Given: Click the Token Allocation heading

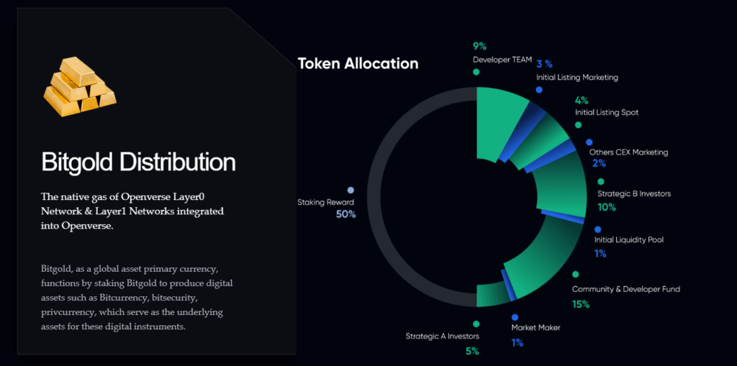Looking at the screenshot, I should (x=358, y=63).
